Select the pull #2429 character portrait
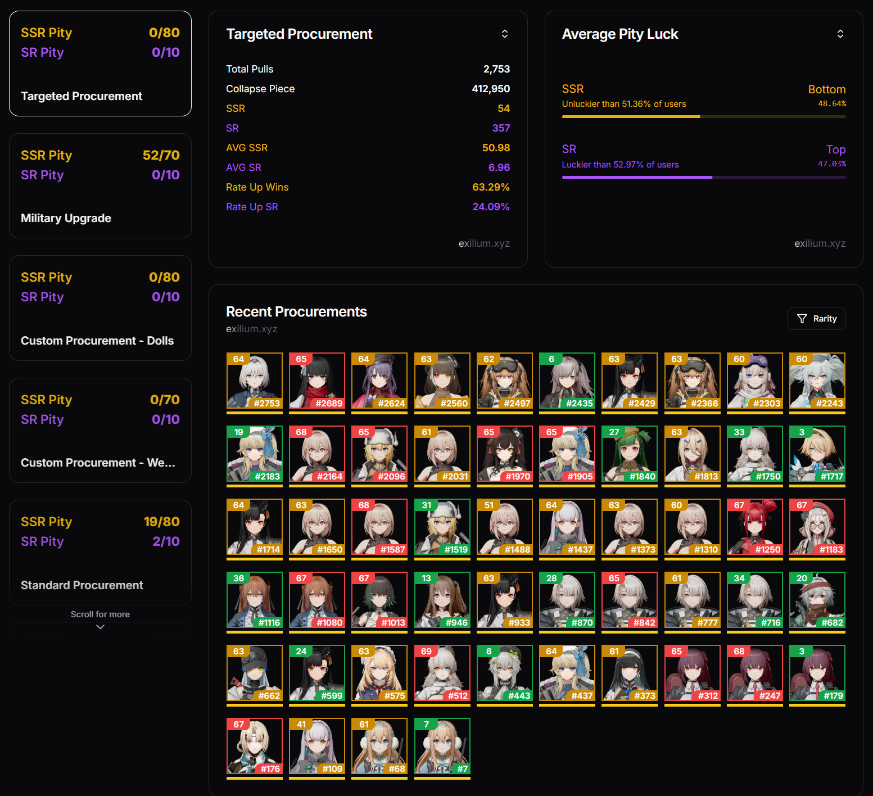873x796 pixels. 630,381
